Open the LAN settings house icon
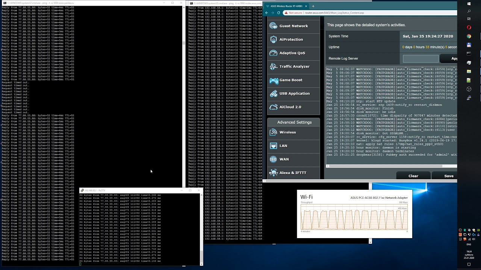Screen dimensions: 481x270 click(274, 145)
